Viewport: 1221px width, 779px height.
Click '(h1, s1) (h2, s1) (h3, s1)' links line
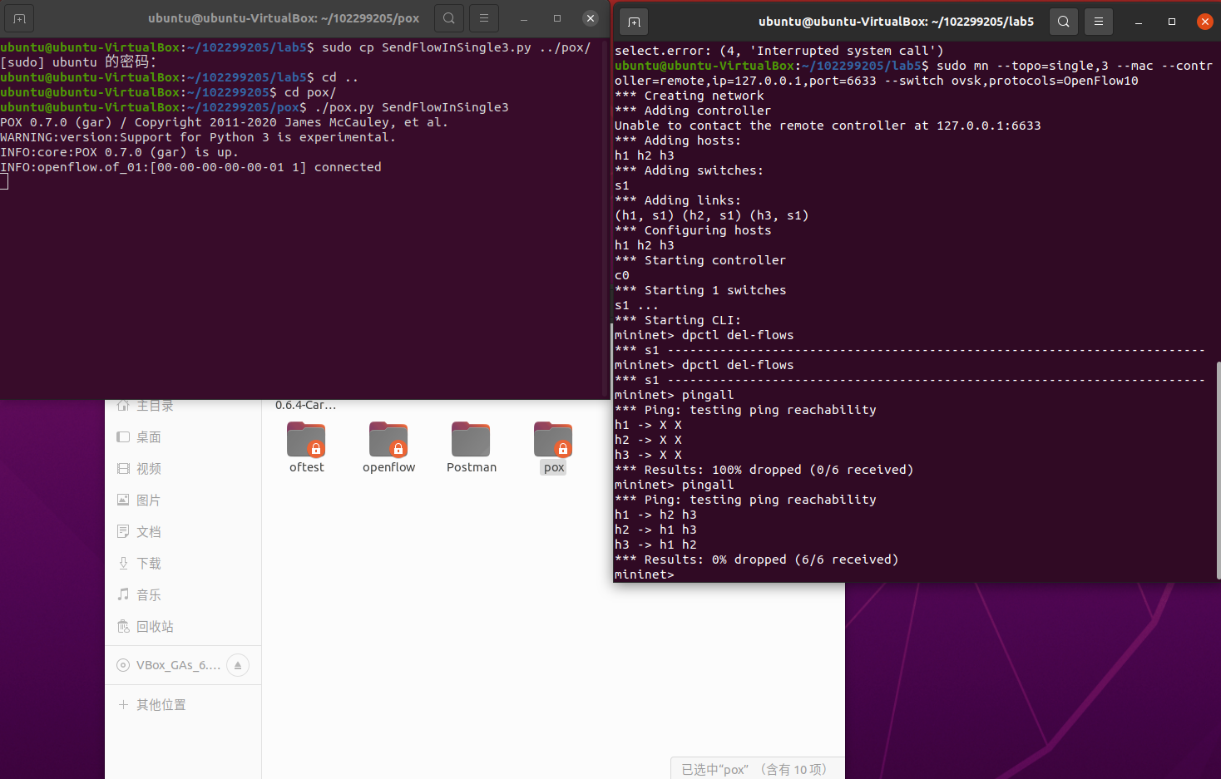pyautogui.click(x=712, y=215)
